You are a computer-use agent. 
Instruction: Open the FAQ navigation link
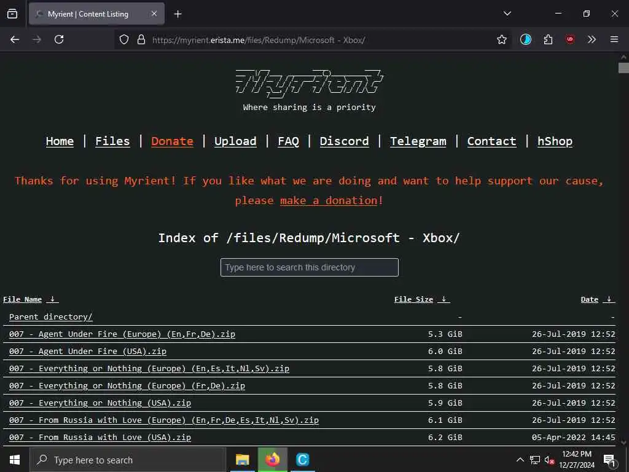click(x=289, y=141)
